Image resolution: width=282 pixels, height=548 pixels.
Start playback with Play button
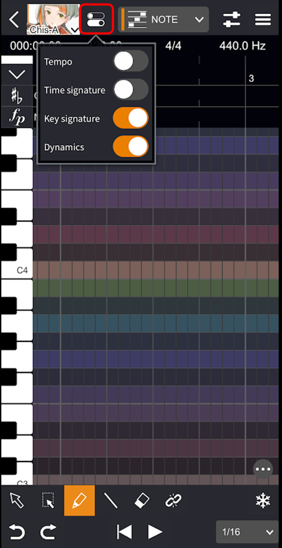155,532
